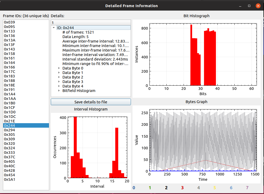Maximize the Detailed Frame Information window
The image size is (264, 194).
coord(249,6)
